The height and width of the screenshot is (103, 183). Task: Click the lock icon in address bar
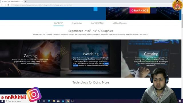(x=12, y=5)
